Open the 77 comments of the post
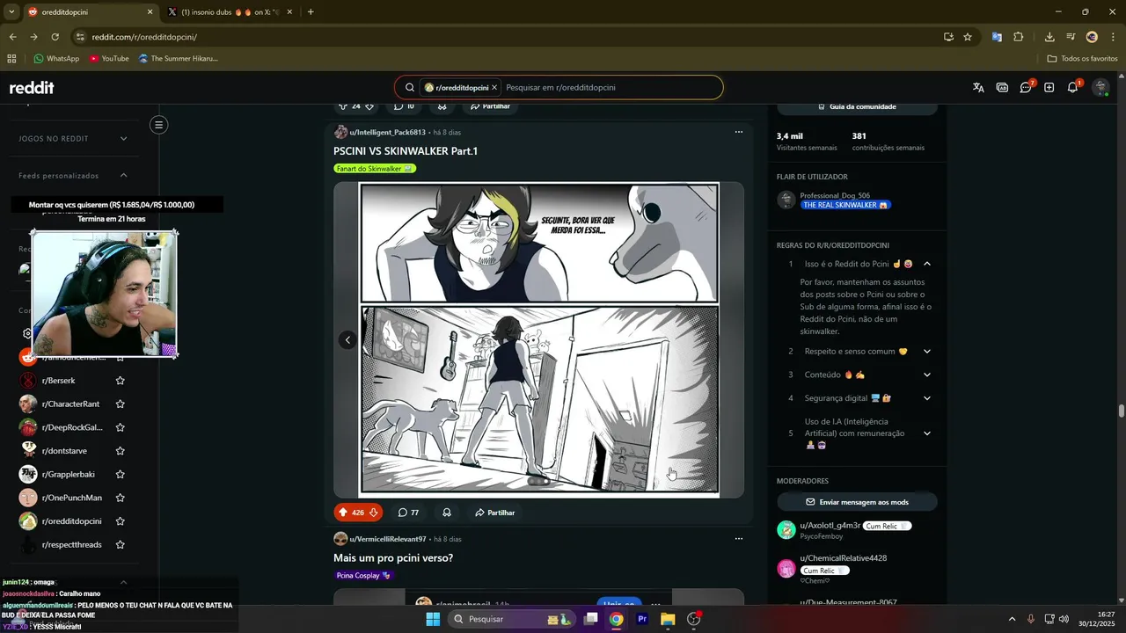 [408, 513]
